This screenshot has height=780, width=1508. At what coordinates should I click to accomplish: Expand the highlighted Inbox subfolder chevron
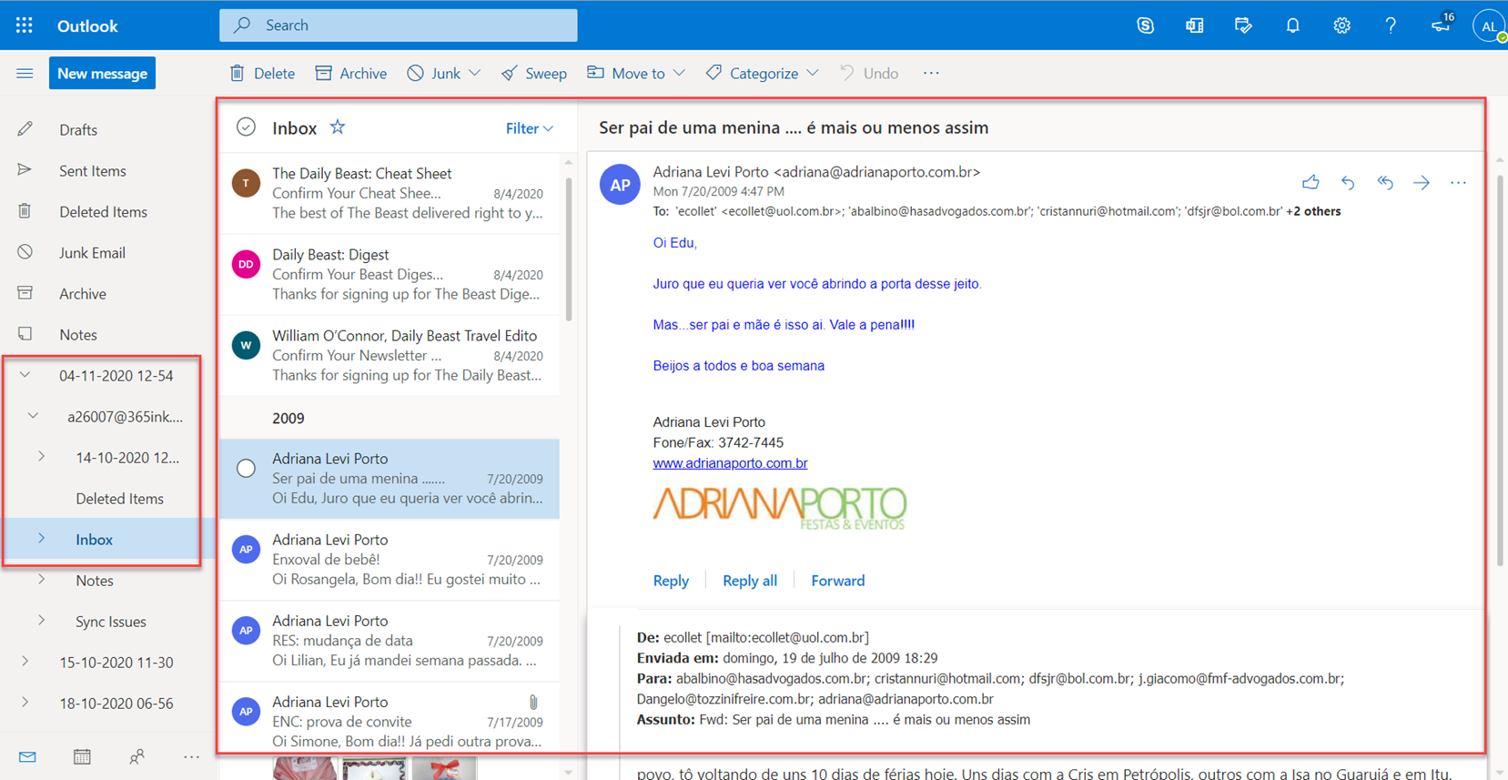click(41, 539)
